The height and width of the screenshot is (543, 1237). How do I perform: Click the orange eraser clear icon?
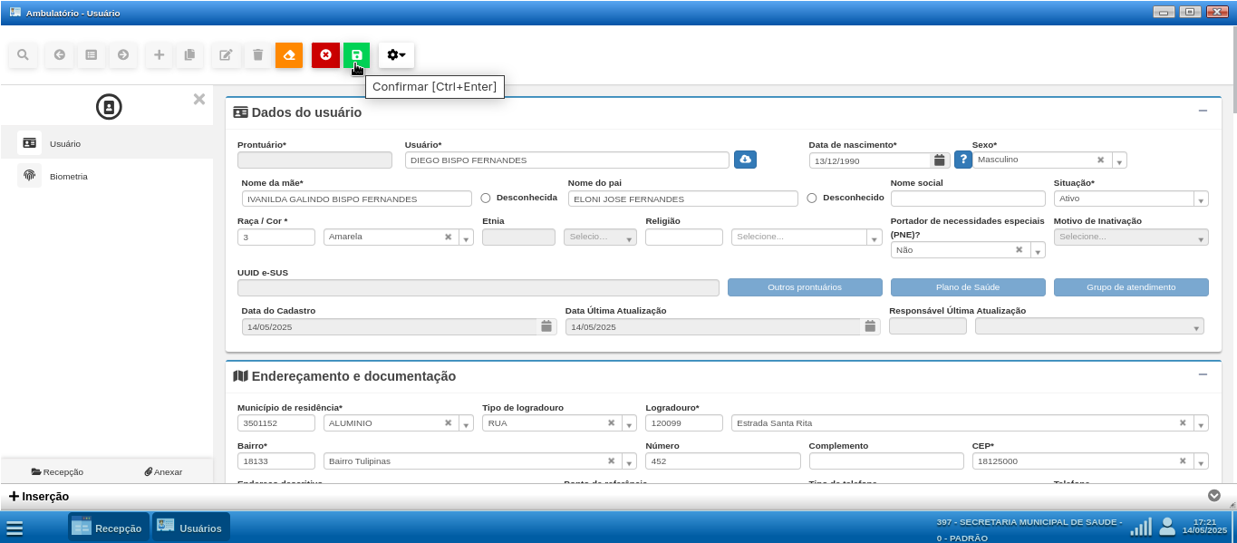[x=289, y=55]
